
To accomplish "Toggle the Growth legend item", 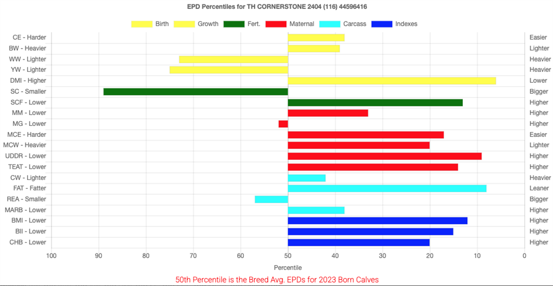I will (196, 24).
